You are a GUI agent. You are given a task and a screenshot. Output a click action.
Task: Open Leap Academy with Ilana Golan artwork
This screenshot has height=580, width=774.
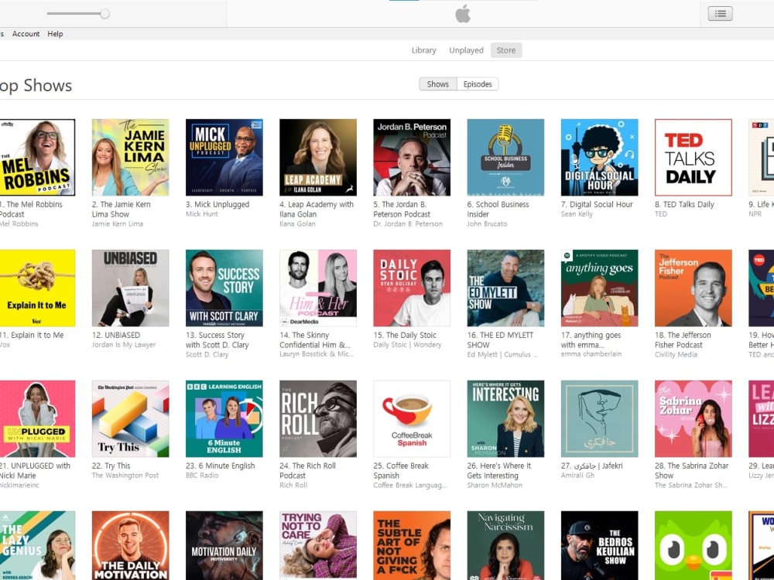(x=318, y=157)
